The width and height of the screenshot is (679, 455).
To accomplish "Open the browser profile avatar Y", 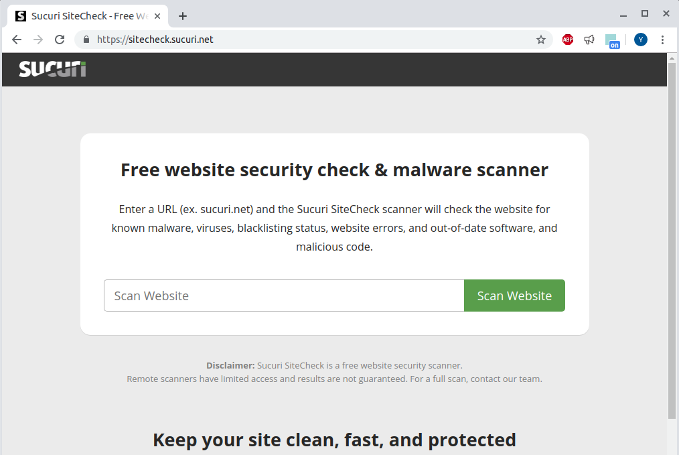I will point(640,40).
